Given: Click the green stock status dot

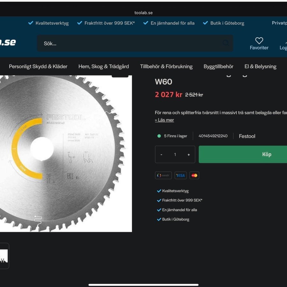Looking at the screenshot, I should point(159,136).
